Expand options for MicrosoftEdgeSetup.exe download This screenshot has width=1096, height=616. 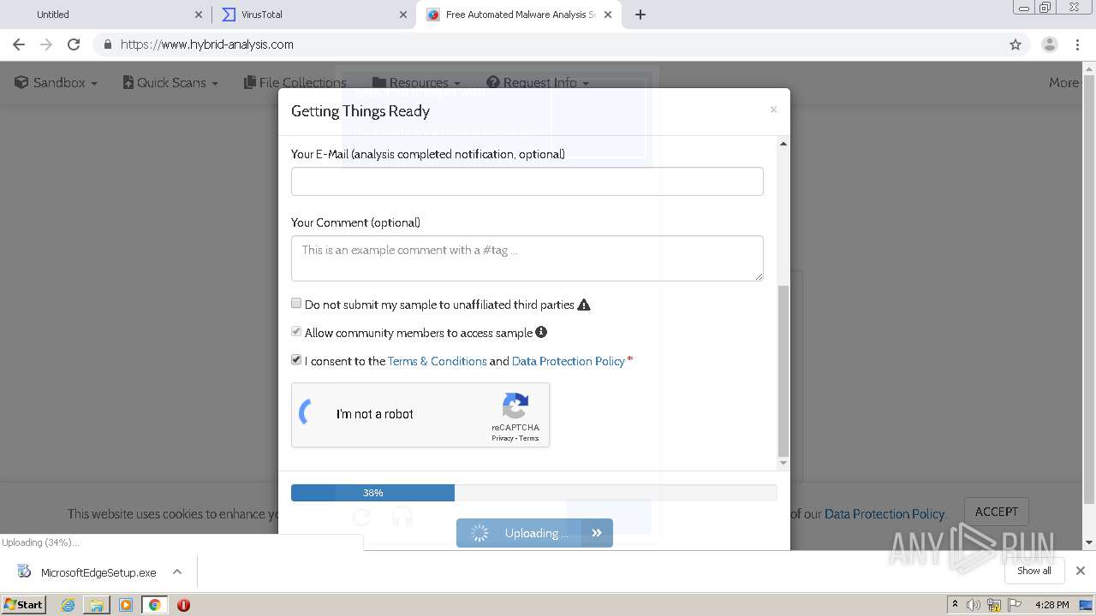tap(177, 572)
